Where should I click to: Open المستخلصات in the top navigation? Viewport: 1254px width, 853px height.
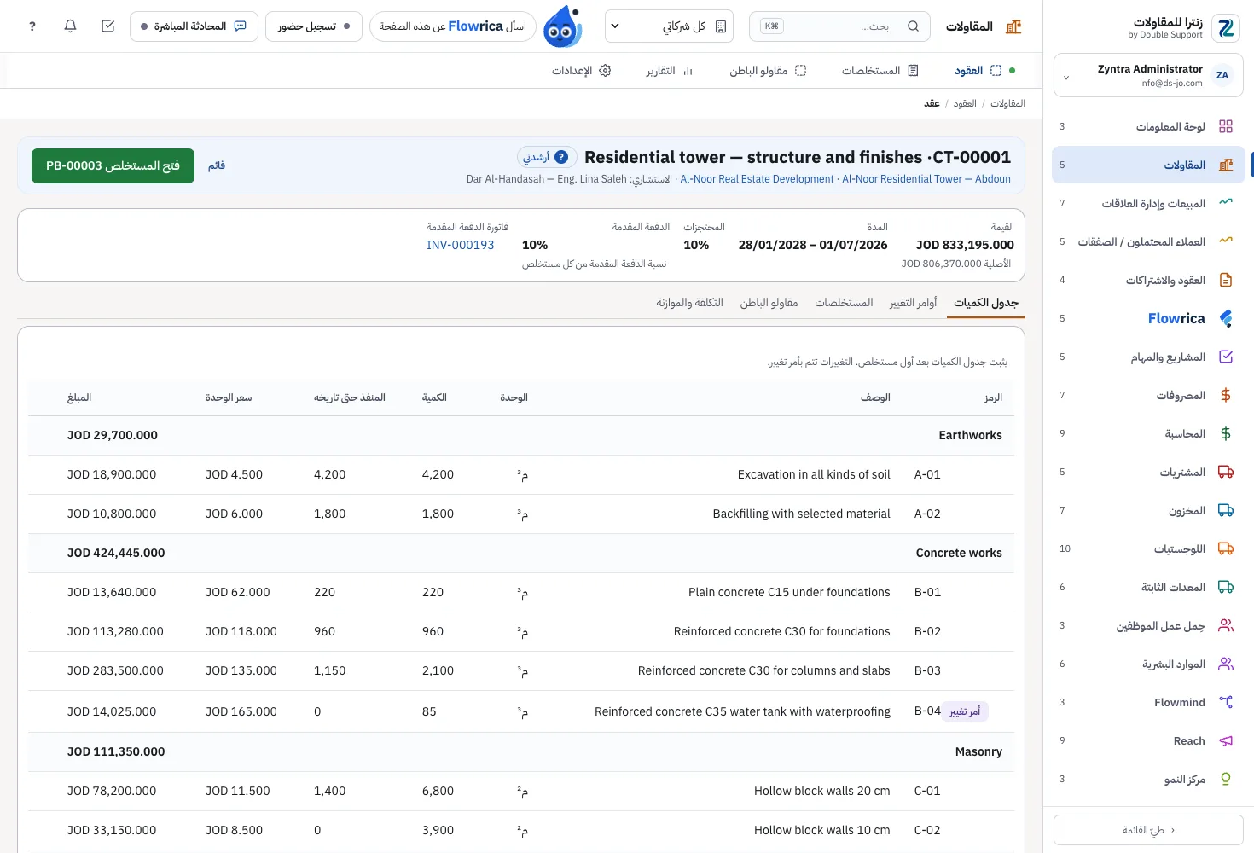click(x=880, y=71)
